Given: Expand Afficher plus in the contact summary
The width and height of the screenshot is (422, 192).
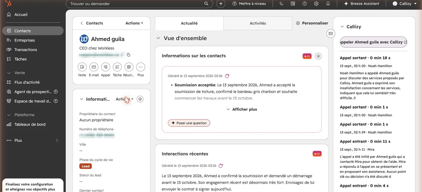Looking at the screenshot, I should (x=241, y=109).
